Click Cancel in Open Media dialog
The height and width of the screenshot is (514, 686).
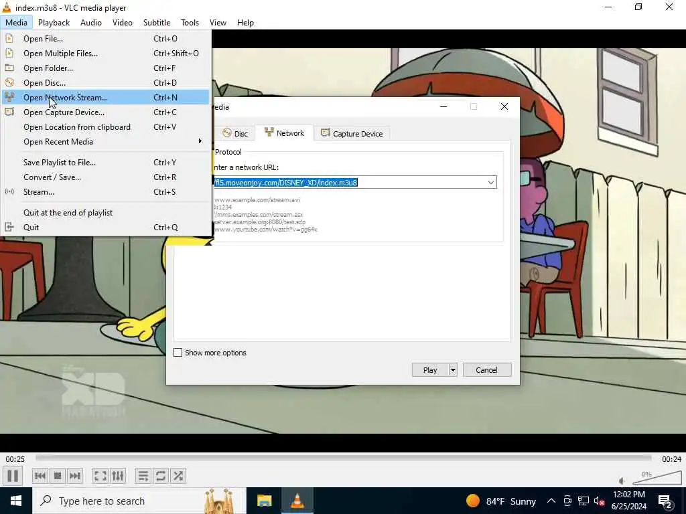pos(487,369)
